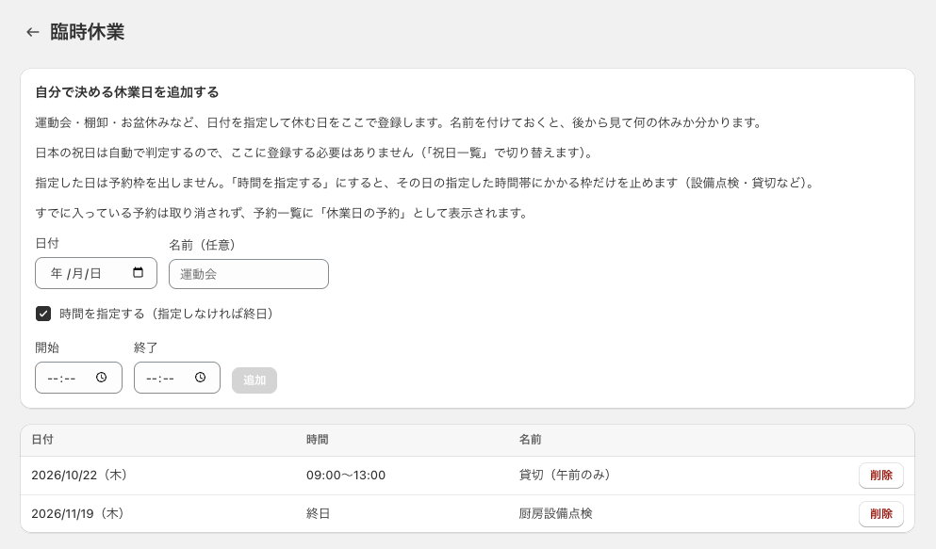Click the 臨時休業 page title
This screenshot has width=936, height=549.
coord(87,32)
